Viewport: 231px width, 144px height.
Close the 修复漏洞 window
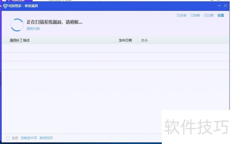pyautogui.click(x=226, y=5)
